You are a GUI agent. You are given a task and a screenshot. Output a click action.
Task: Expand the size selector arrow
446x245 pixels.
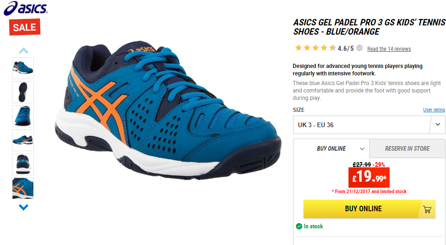(x=438, y=125)
